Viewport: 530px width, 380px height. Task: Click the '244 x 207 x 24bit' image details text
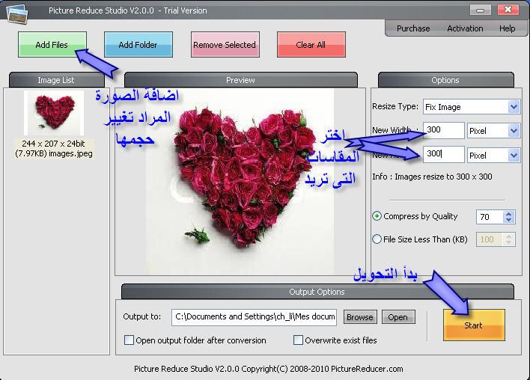[x=53, y=144]
